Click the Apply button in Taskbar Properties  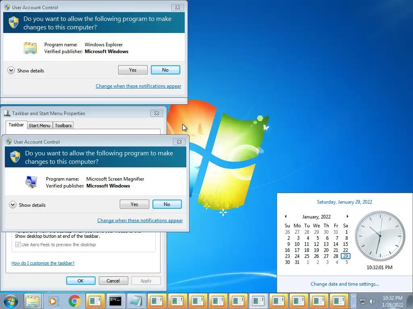(146, 280)
